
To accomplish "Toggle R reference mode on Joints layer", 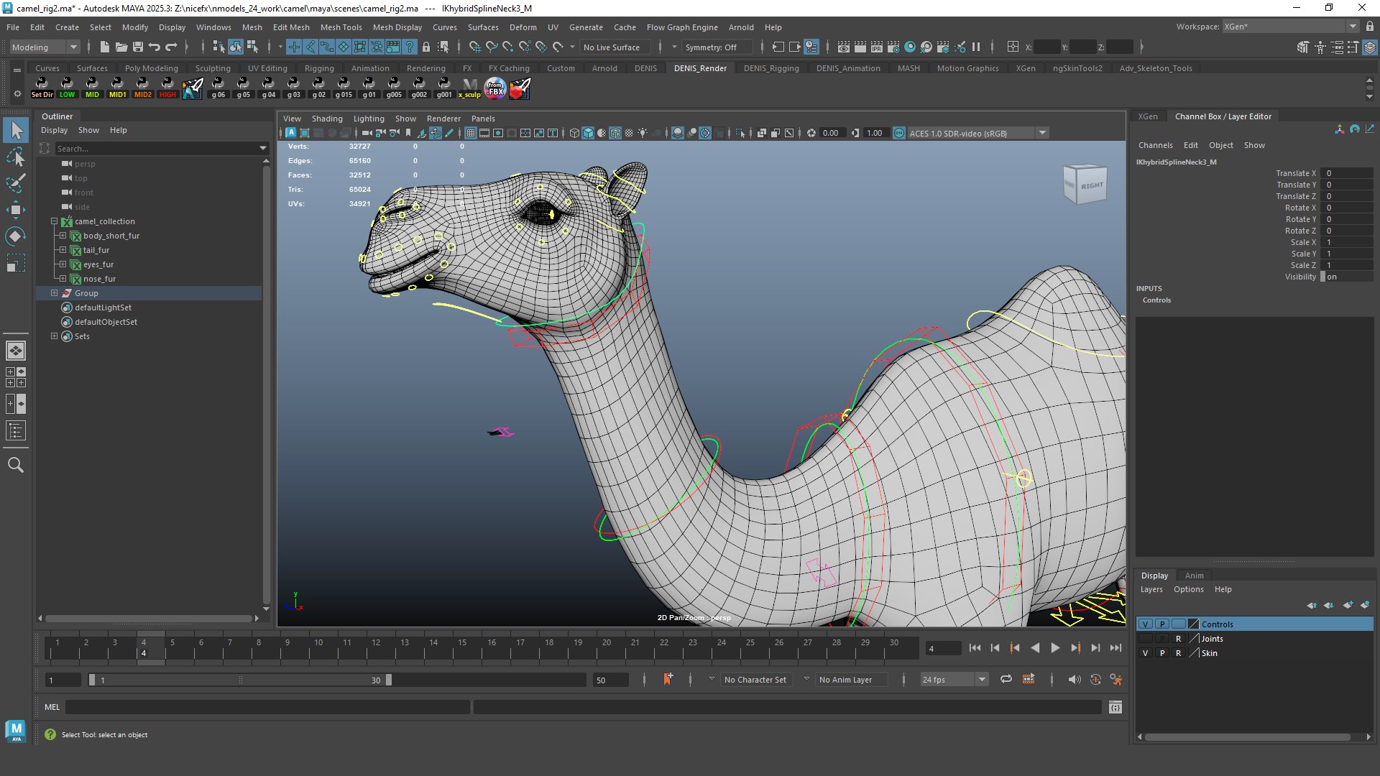I will (1178, 639).
